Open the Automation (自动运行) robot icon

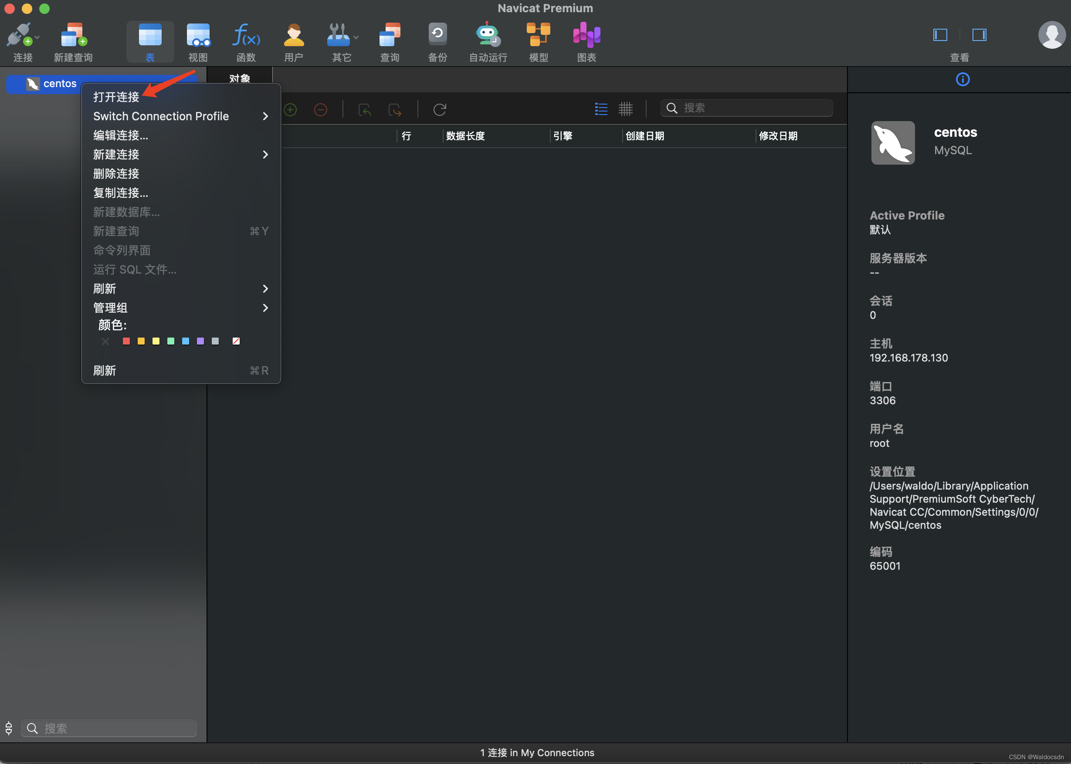pos(488,35)
